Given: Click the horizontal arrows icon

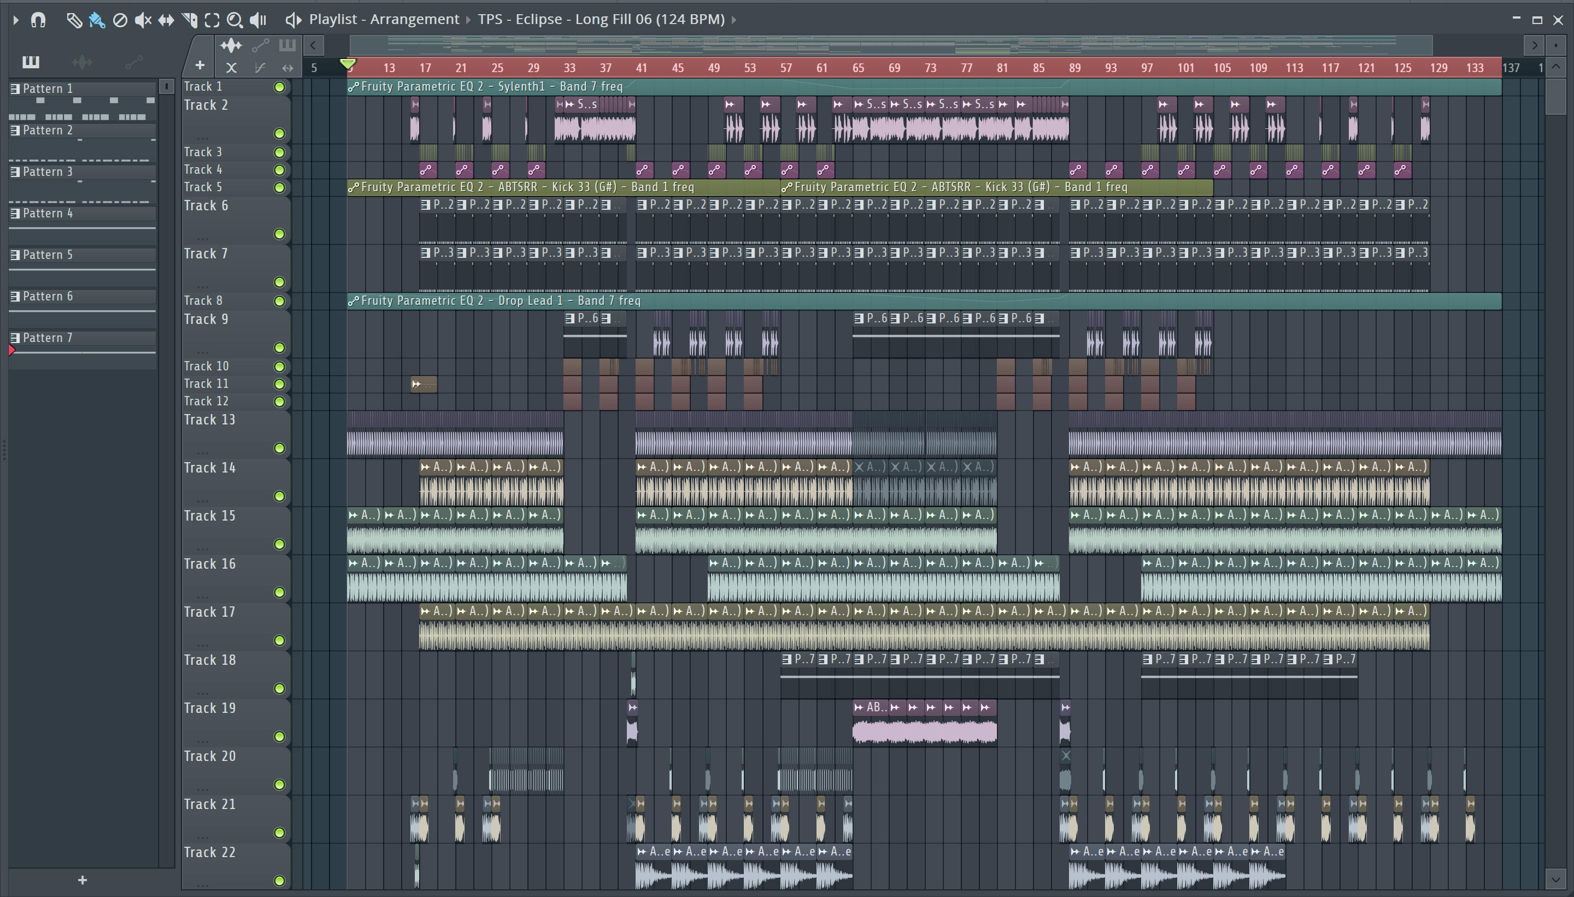Looking at the screenshot, I should click(288, 68).
